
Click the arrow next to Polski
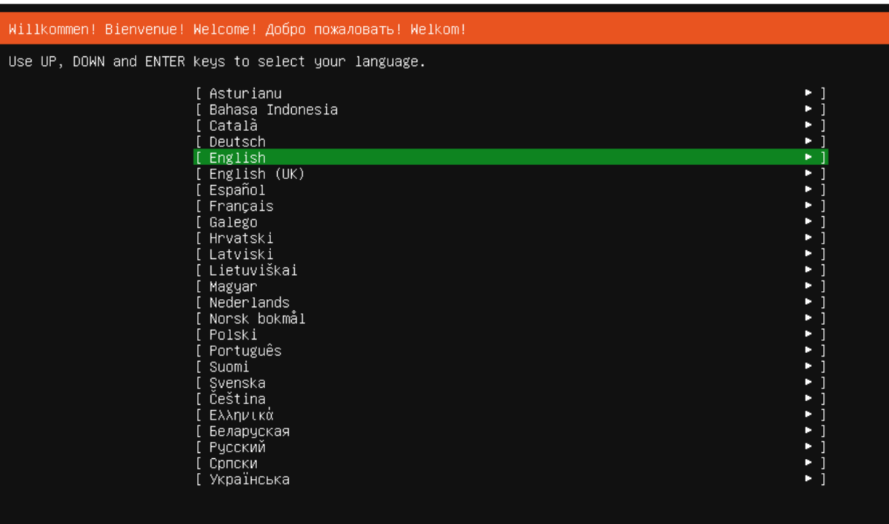coord(809,335)
